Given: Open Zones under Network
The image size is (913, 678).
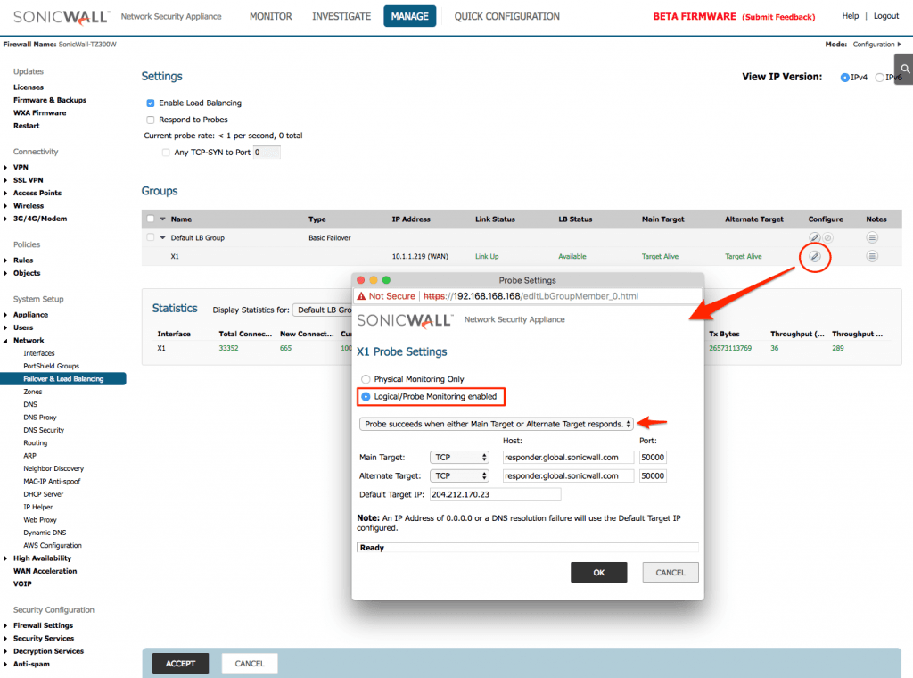Looking at the screenshot, I should [33, 392].
